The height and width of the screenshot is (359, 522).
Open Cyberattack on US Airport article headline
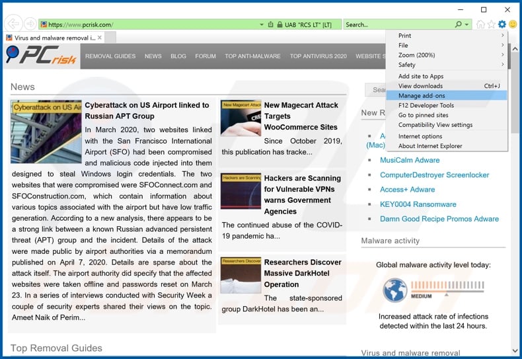(147, 110)
